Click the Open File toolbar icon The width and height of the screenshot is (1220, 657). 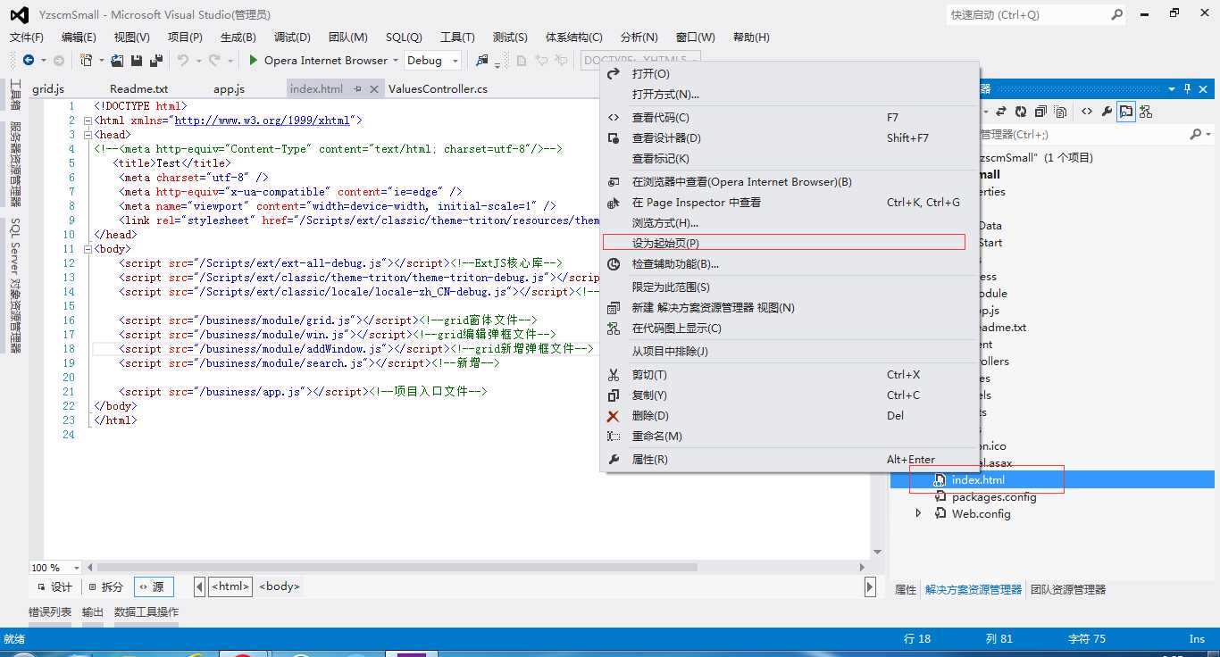[117, 60]
